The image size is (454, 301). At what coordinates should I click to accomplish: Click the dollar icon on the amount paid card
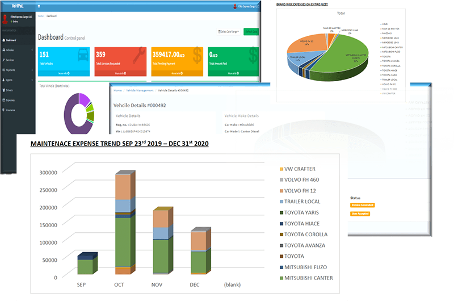(253, 55)
